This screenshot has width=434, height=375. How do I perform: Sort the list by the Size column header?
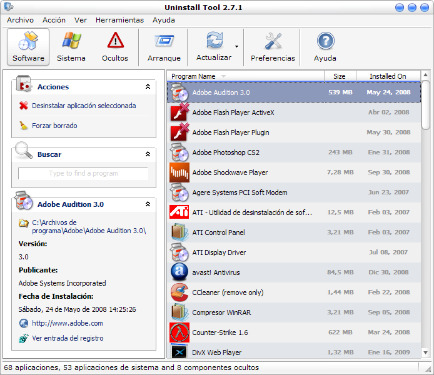click(x=339, y=76)
